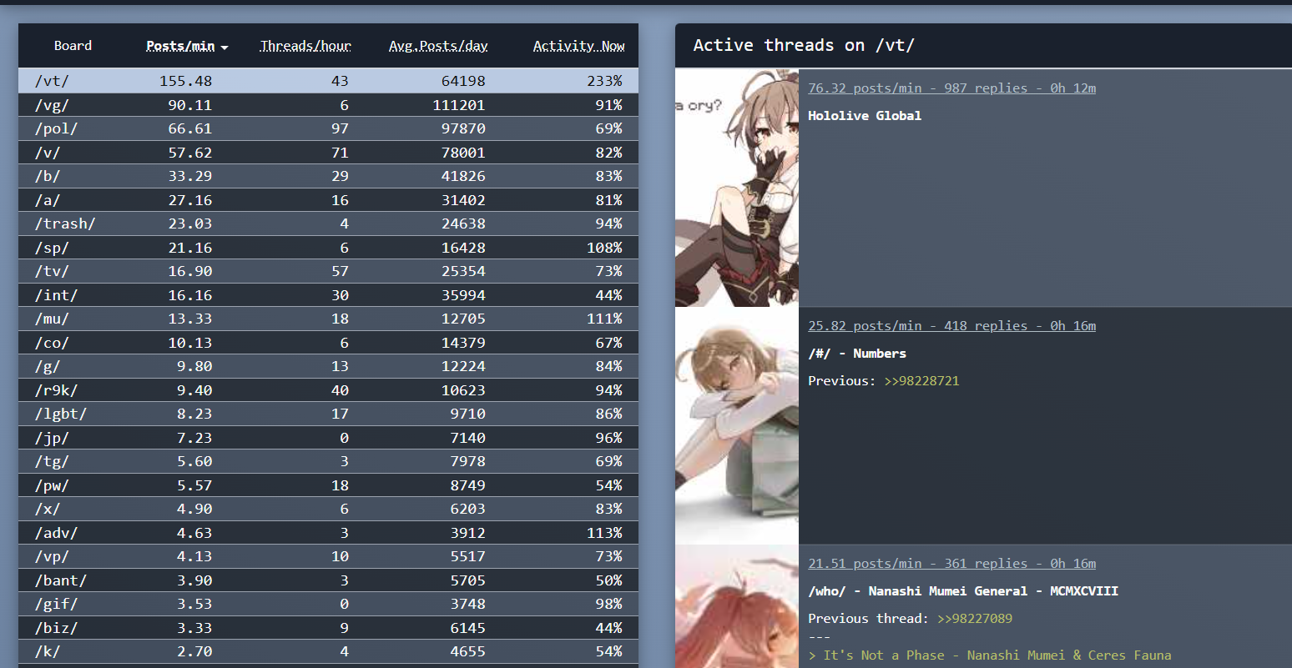The height and width of the screenshot is (668, 1292).
Task: Click the 'It's Not a Phase' greentext line
Action: click(990, 655)
